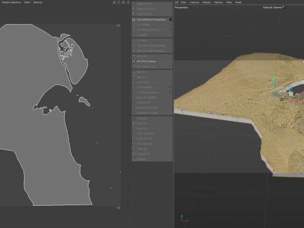Grab the blue Z-axis handle on the gizmo

(x=274, y=85)
